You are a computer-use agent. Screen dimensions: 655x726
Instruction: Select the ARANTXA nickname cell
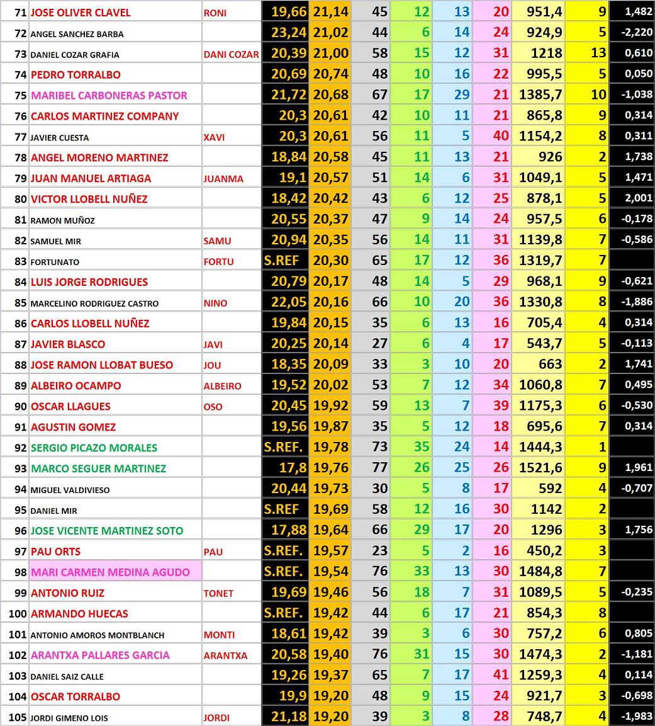(x=231, y=655)
